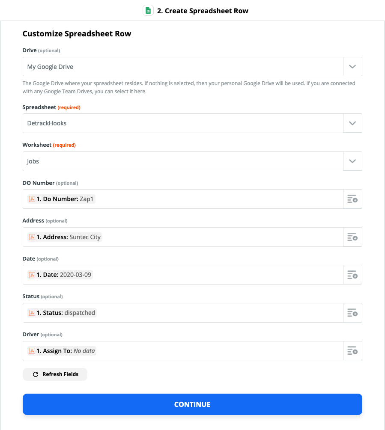The width and height of the screenshot is (385, 430).
Task: Click the Google Sheets icon in header
Action: [148, 11]
